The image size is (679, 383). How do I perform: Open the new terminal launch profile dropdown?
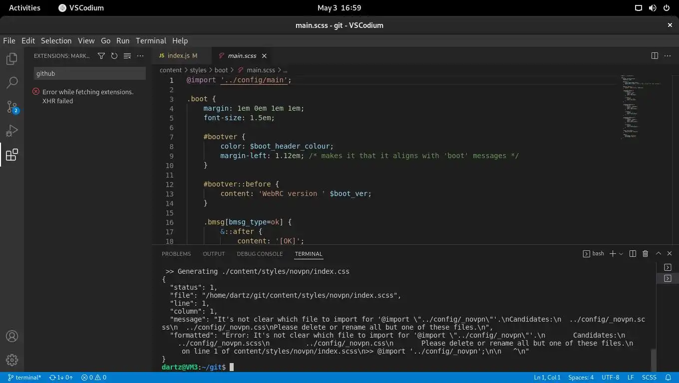coord(621,254)
